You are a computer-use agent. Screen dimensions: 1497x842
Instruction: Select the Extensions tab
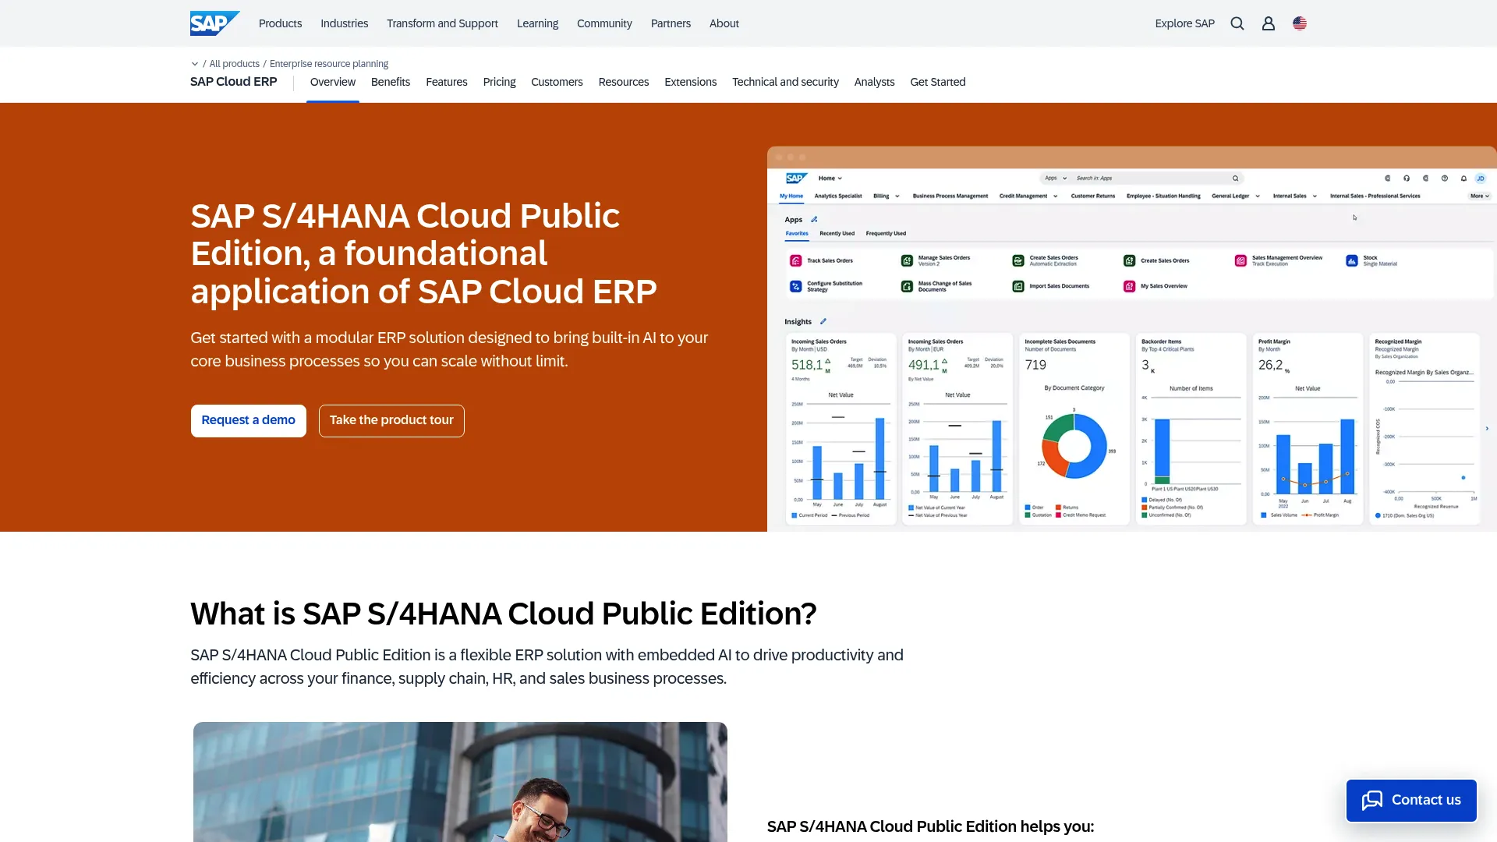pos(690,82)
